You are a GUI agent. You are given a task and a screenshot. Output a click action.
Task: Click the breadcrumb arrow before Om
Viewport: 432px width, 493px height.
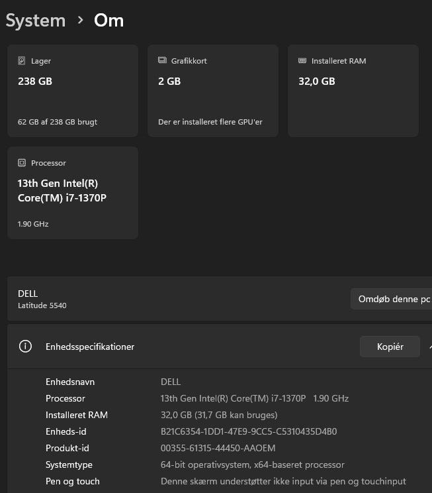(80, 21)
